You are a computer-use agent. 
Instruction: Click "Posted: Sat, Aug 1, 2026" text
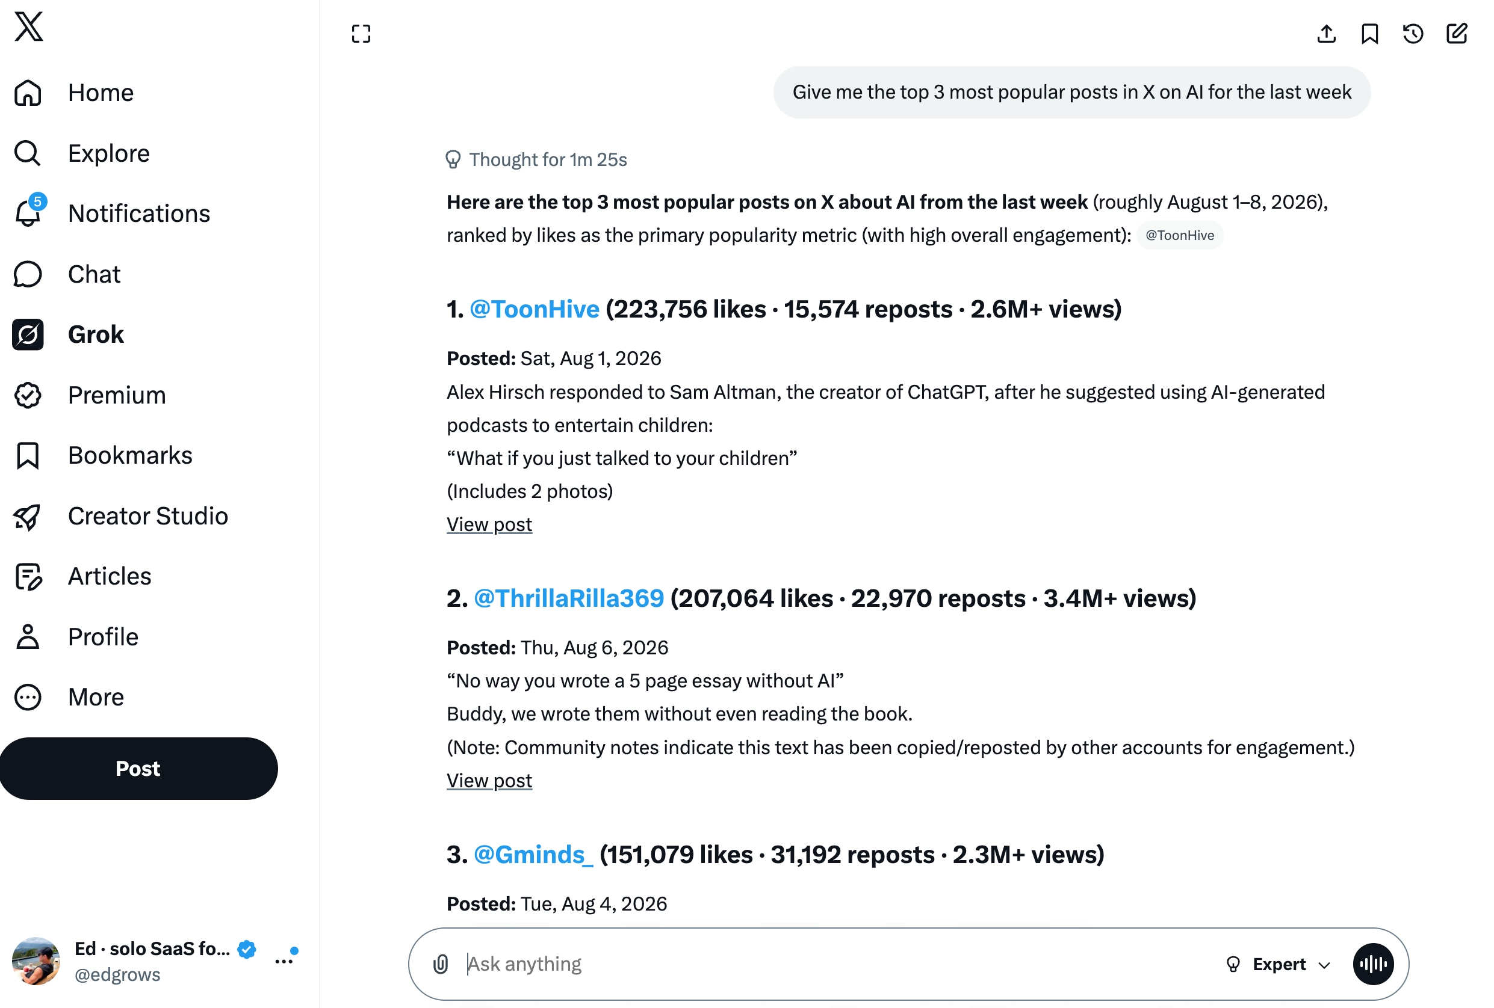point(554,358)
